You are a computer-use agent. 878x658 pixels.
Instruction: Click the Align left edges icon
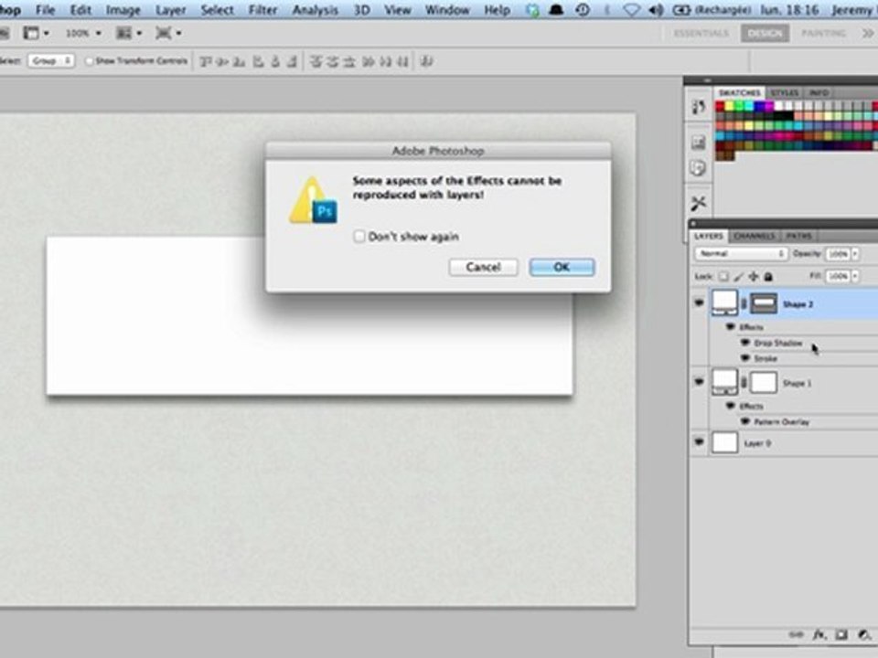(x=258, y=61)
